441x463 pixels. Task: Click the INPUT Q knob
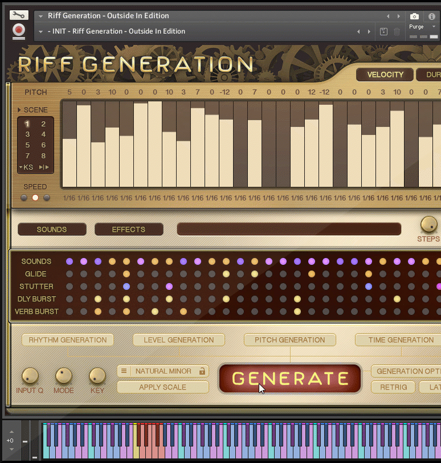click(x=30, y=376)
